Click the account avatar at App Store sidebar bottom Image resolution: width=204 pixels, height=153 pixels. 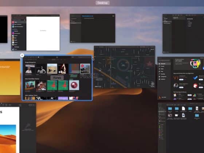pos(160,97)
